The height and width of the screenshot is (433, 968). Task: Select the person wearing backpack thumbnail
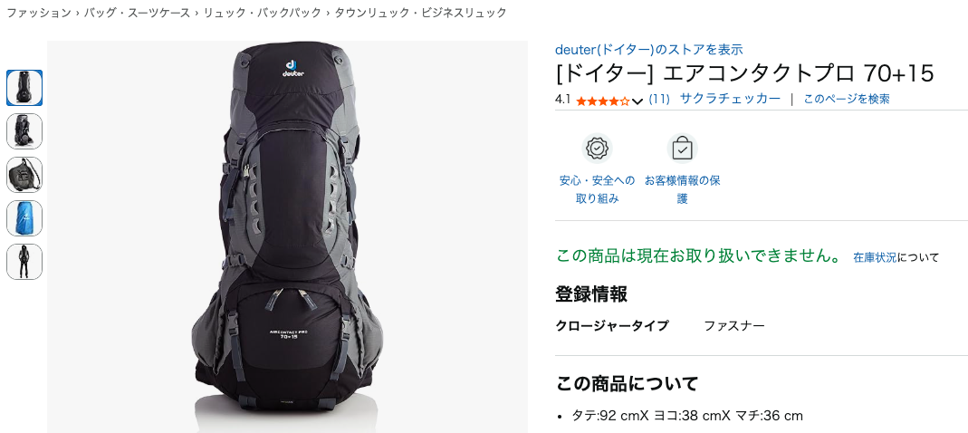pyautogui.click(x=24, y=262)
